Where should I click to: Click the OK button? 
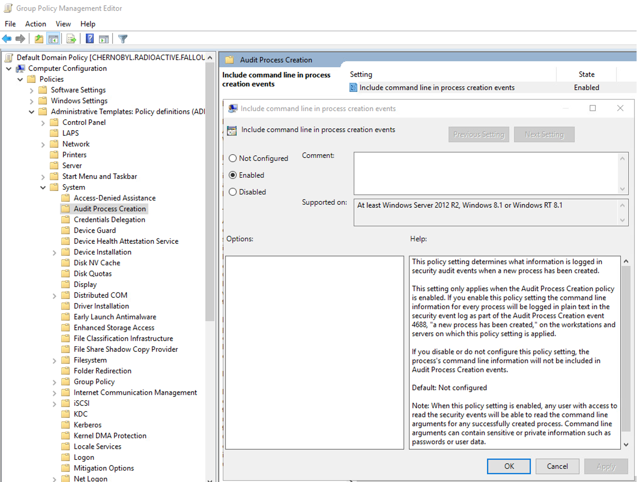coord(509,466)
